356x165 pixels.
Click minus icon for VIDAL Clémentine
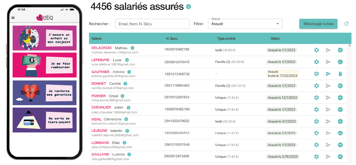click(340, 121)
